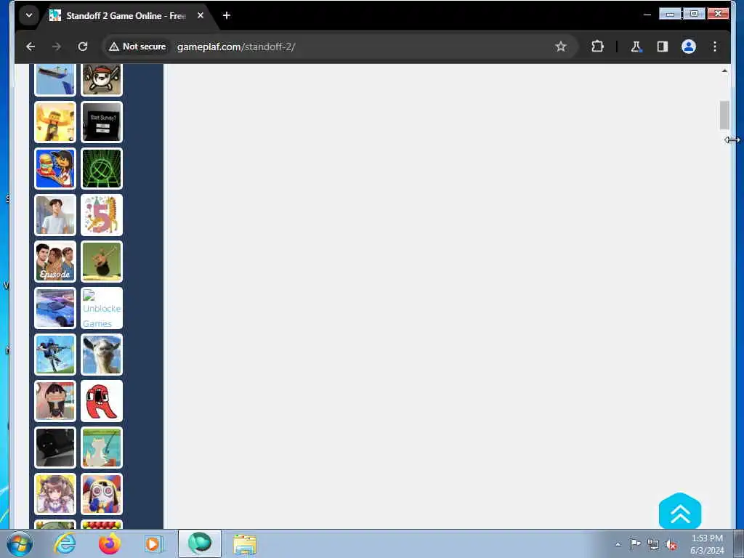Open the ship game thumbnail
The width and height of the screenshot is (744, 558).
(x=55, y=79)
